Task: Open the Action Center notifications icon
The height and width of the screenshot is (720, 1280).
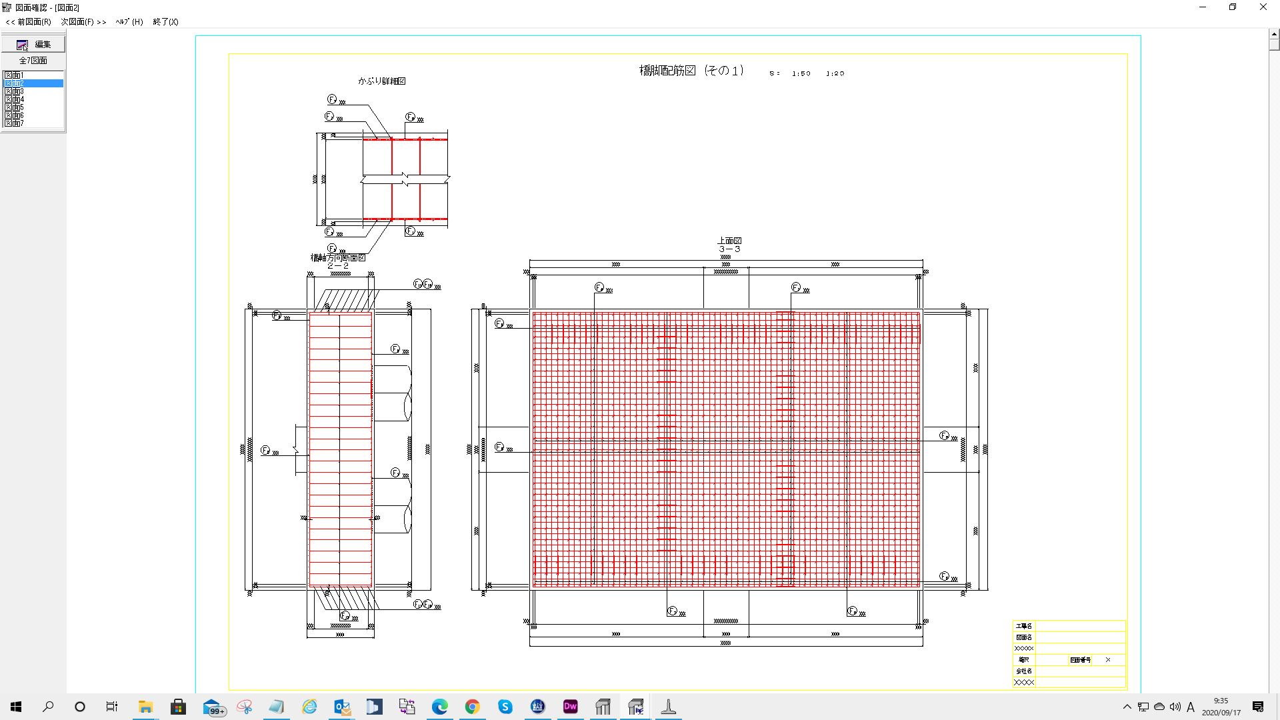Action: click(1258, 707)
